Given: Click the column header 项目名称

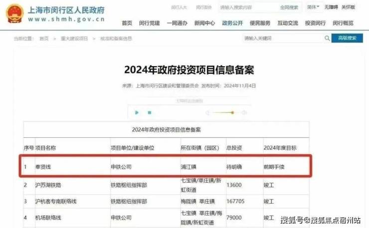Looking at the screenshot, I should click(x=45, y=148).
